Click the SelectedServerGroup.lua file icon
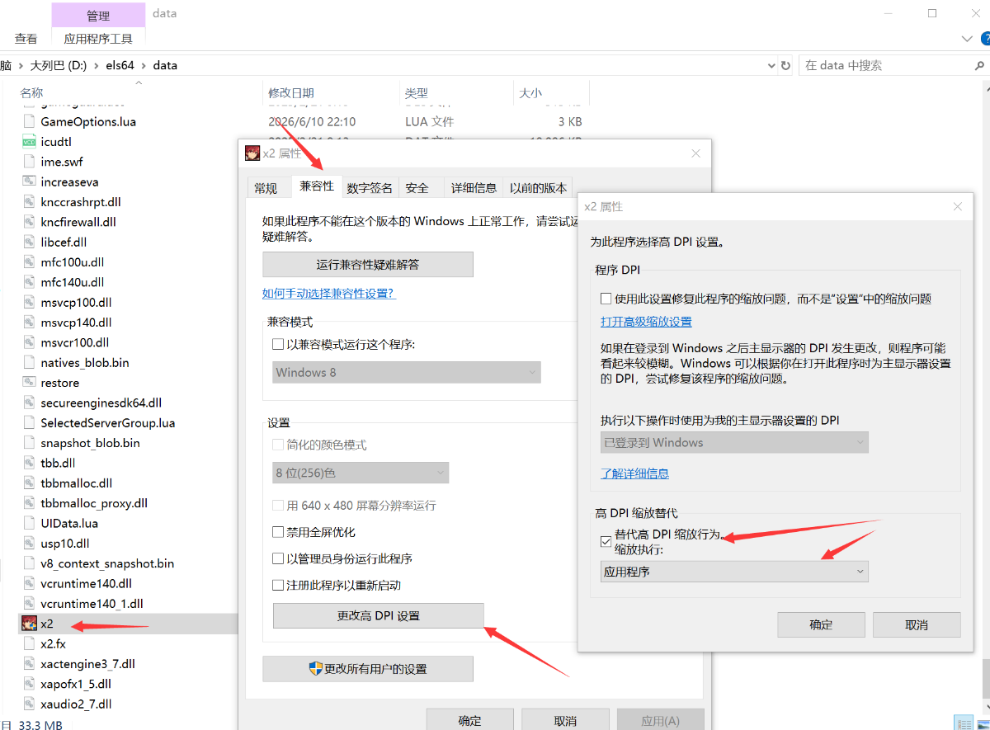This screenshot has height=730, width=990. (28, 423)
